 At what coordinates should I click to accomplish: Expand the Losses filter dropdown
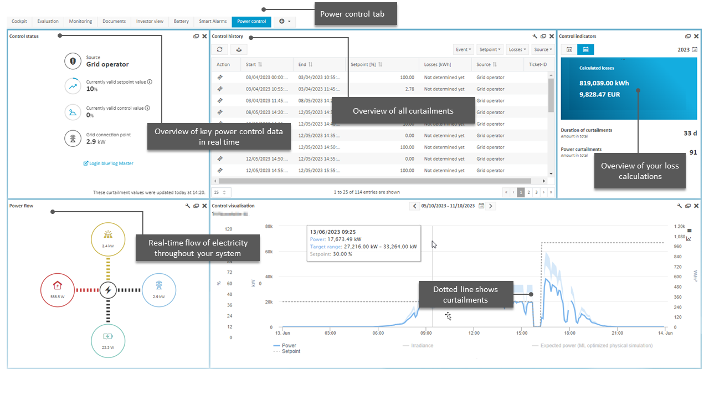coord(517,49)
